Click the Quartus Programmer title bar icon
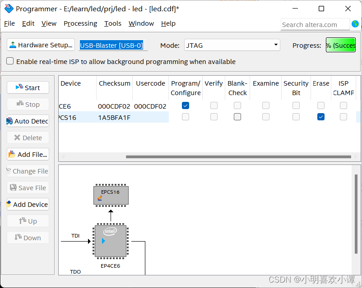The height and width of the screenshot is (288, 362). (9, 9)
